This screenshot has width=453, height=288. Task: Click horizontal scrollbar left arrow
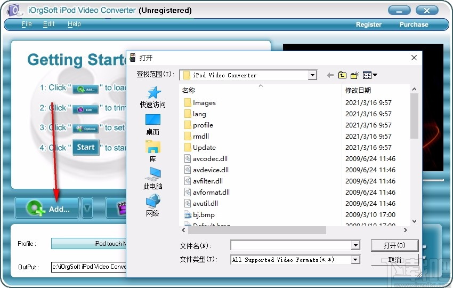pos(183,230)
